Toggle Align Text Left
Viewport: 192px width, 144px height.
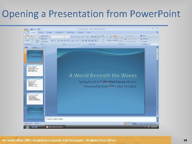83,41
